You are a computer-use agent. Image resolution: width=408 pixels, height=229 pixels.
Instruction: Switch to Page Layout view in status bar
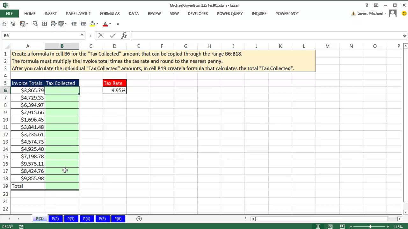click(330, 227)
